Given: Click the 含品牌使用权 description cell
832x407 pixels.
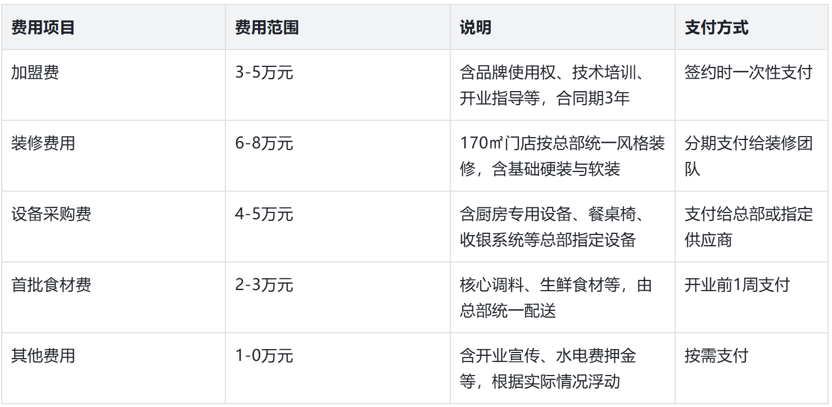Looking at the screenshot, I should [x=555, y=85].
